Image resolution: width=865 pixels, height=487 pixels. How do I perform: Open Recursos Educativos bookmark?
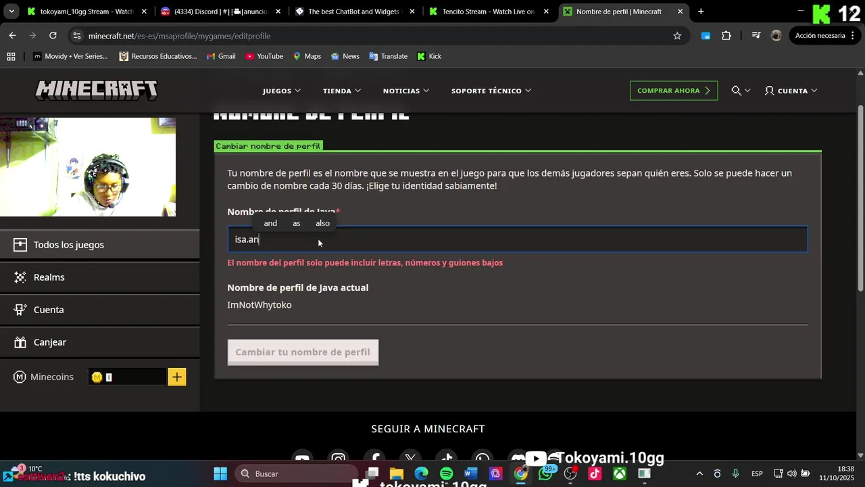click(157, 56)
